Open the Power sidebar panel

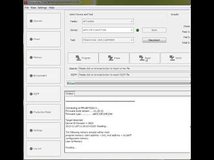pyautogui.click(x=43, y=39)
